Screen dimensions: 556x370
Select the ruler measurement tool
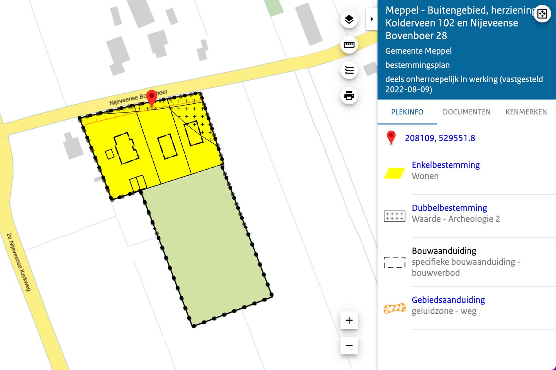pyautogui.click(x=349, y=45)
